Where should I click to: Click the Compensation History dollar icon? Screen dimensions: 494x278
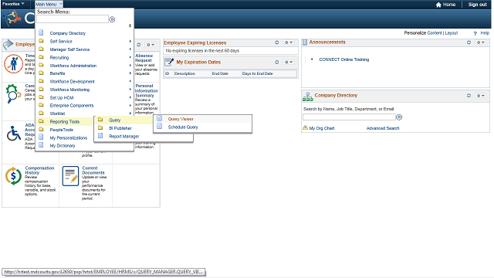(x=13, y=176)
